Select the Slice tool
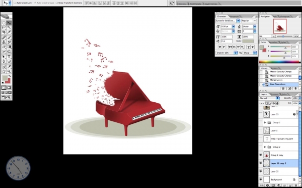 tap(9, 32)
